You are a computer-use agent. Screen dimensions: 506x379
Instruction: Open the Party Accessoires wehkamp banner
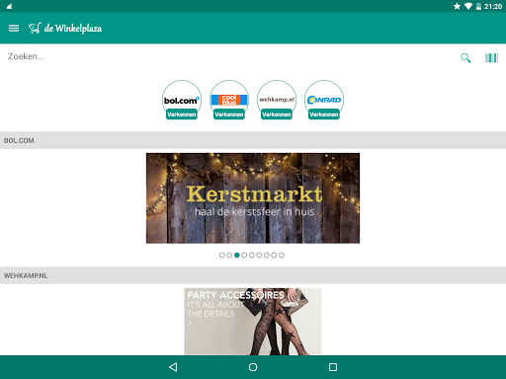tap(253, 322)
